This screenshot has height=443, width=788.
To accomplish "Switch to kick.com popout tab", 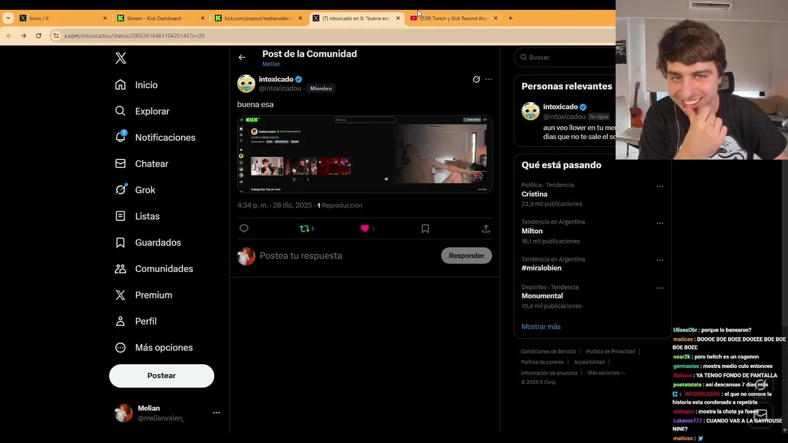I will pos(259,18).
